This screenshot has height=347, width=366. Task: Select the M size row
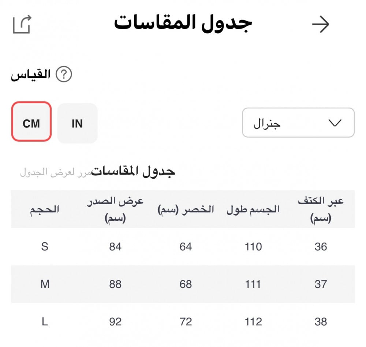(45, 284)
